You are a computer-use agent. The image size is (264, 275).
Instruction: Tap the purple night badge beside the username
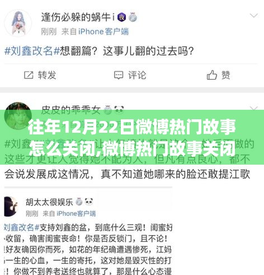(121, 17)
